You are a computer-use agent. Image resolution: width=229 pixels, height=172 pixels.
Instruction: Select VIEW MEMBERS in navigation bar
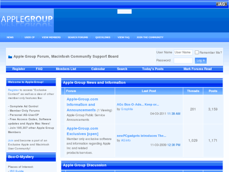[51, 37]
